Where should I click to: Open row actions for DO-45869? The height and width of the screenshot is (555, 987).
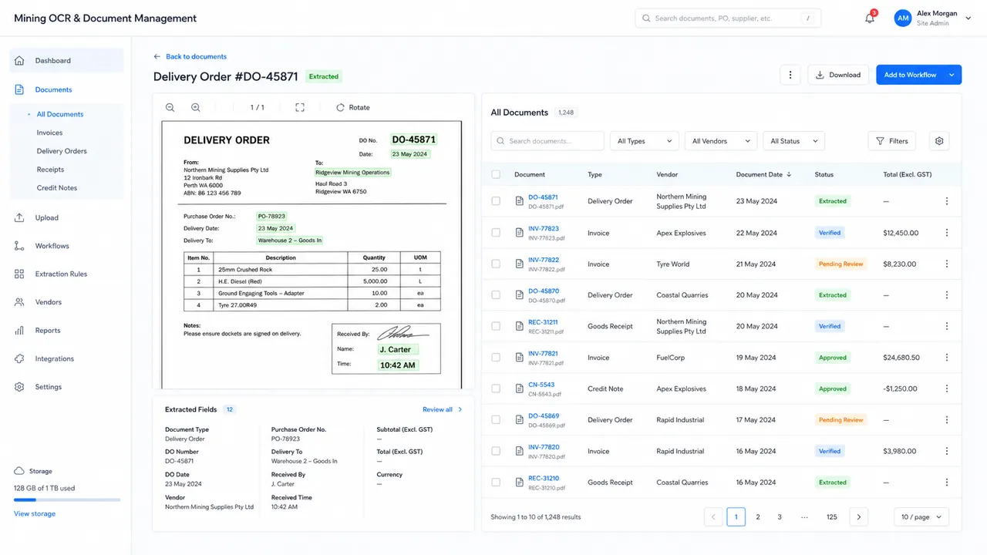pyautogui.click(x=947, y=420)
